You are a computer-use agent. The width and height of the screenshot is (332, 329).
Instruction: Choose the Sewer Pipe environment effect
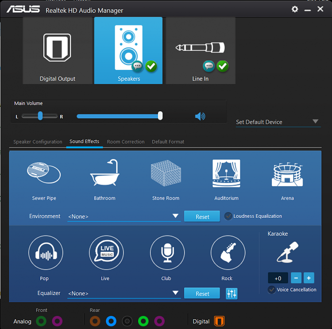(44, 173)
